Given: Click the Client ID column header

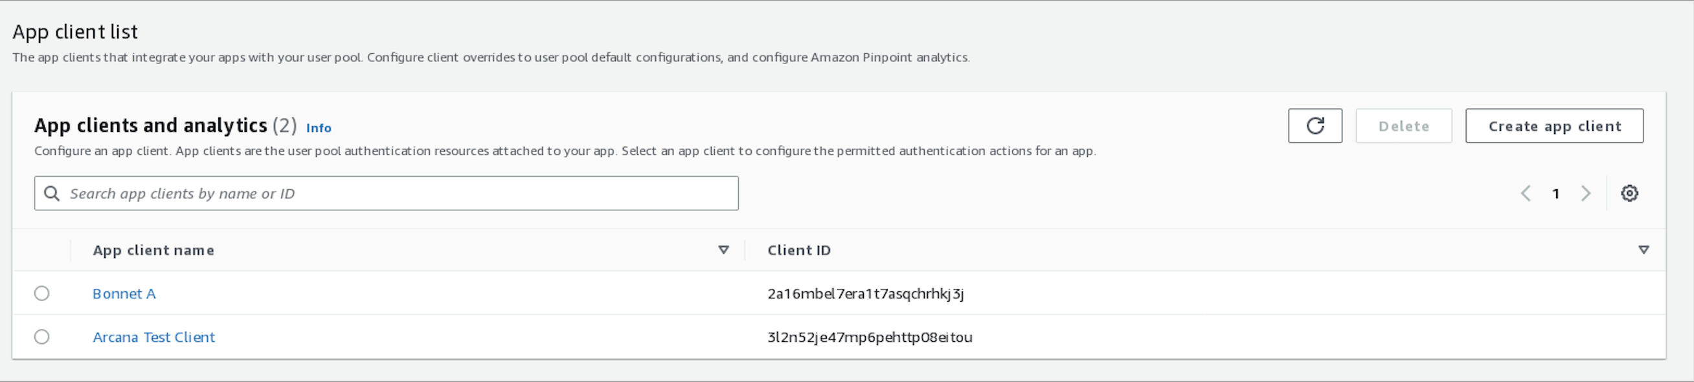Looking at the screenshot, I should click(x=799, y=250).
